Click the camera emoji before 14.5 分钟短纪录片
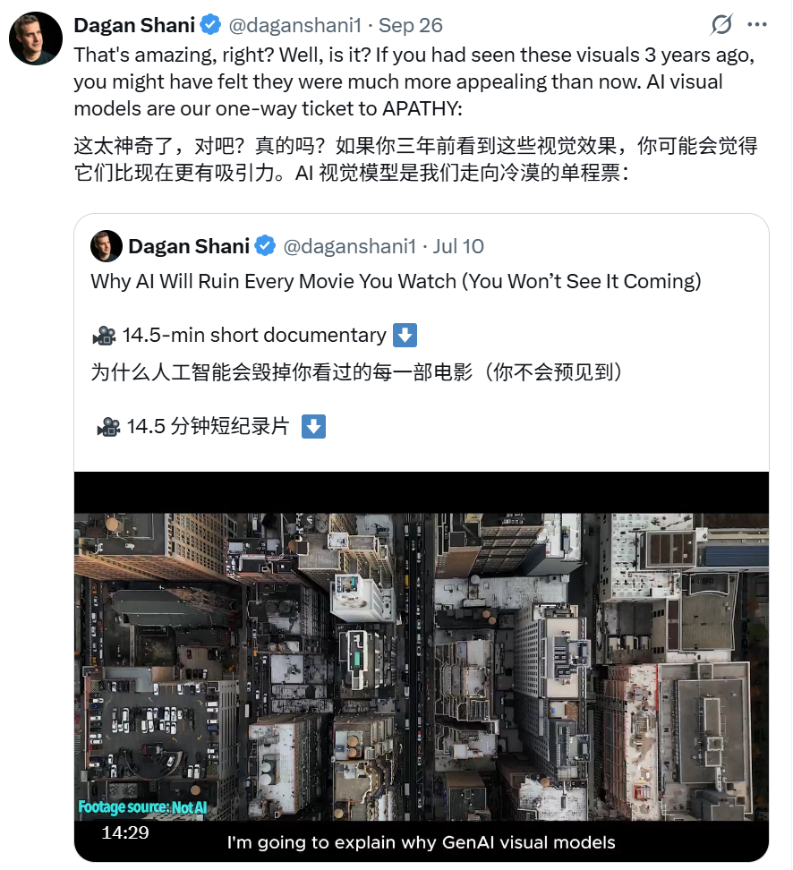 [x=108, y=427]
